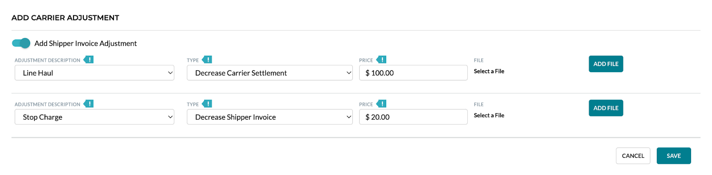Save the carrier adjustment
The height and width of the screenshot is (175, 712).
[x=674, y=156]
